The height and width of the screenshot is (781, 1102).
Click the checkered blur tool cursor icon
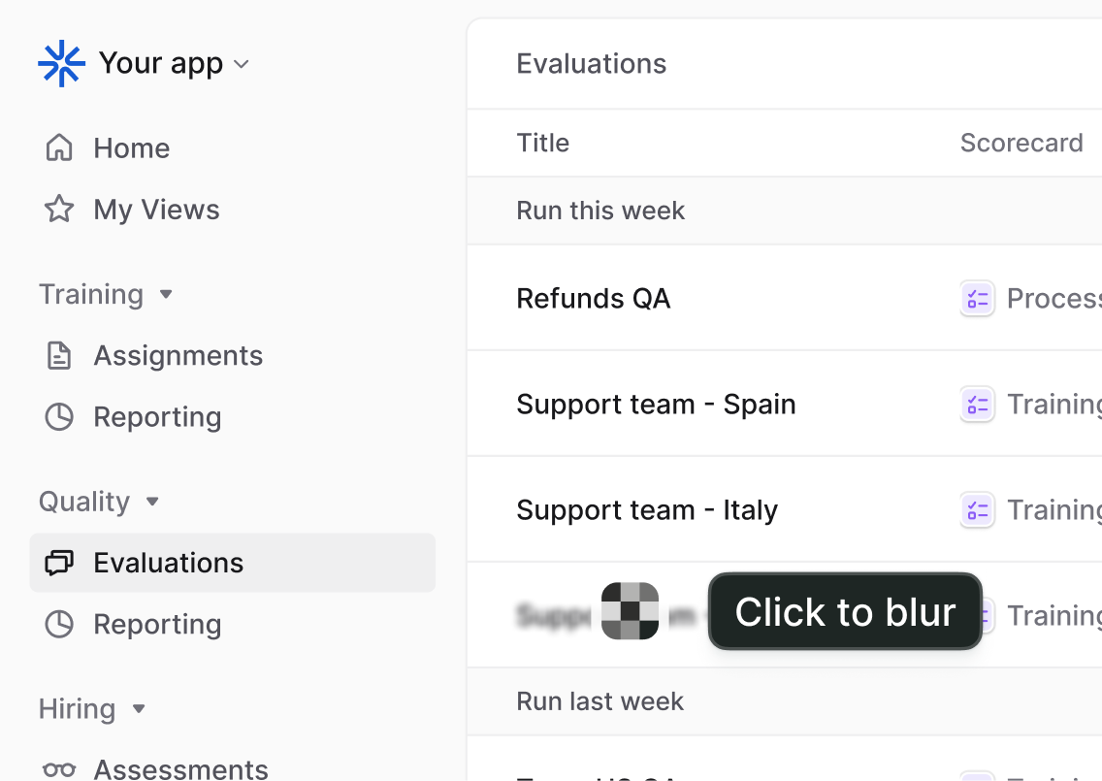(x=630, y=611)
